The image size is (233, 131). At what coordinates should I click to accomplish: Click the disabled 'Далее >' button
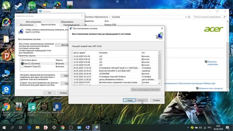tap(142, 100)
